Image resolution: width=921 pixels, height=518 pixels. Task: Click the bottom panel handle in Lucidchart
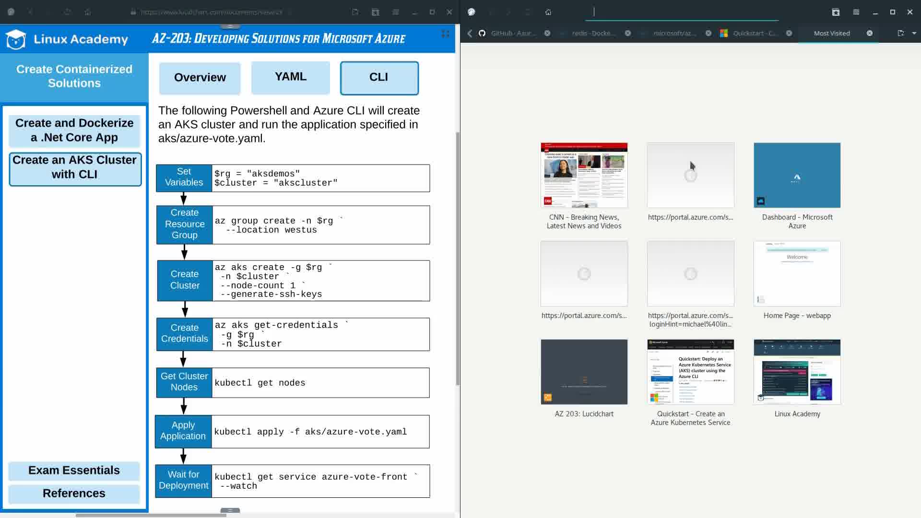(230, 510)
